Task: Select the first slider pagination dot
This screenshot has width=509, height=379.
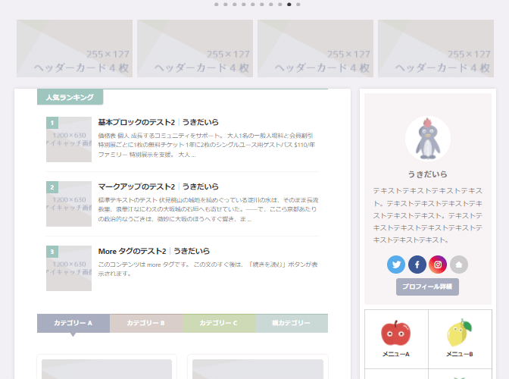Action: pyautogui.click(x=217, y=5)
